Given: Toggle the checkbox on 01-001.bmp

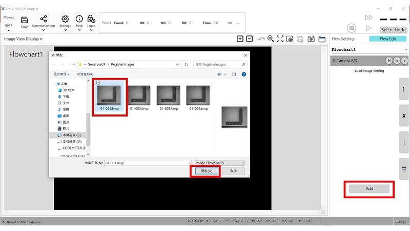Looking at the screenshot, I should pyautogui.click(x=98, y=83).
